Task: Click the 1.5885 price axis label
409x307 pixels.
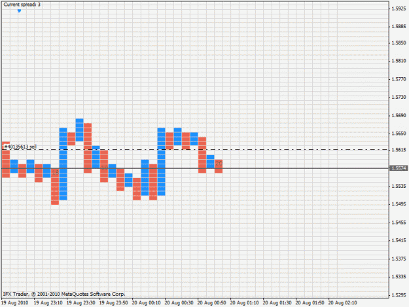Action: (x=399, y=26)
